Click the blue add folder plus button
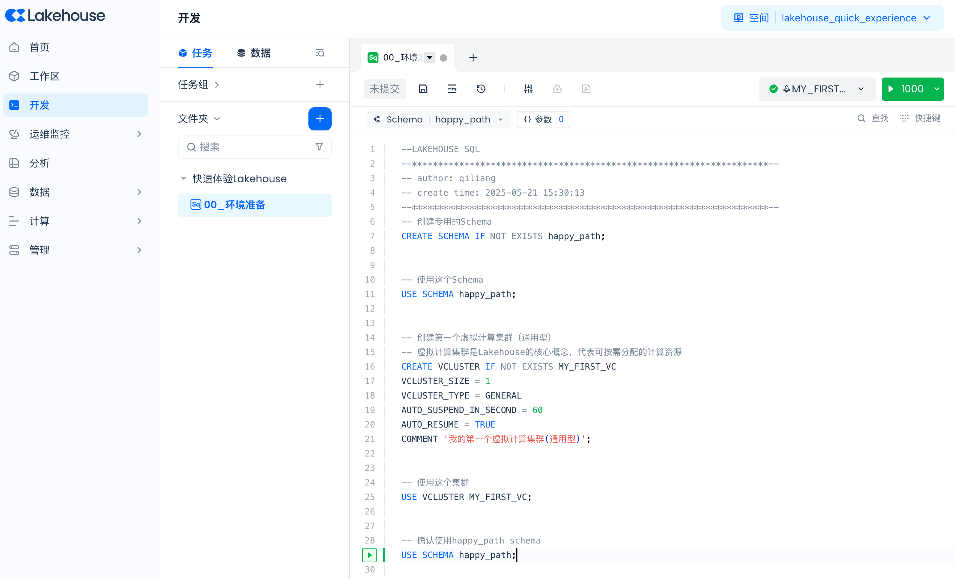The image size is (955, 579). pyautogui.click(x=320, y=119)
